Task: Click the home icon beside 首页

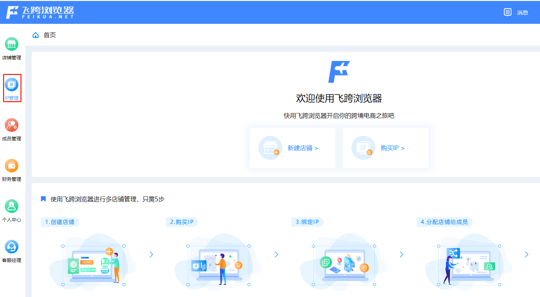Action: (x=35, y=35)
